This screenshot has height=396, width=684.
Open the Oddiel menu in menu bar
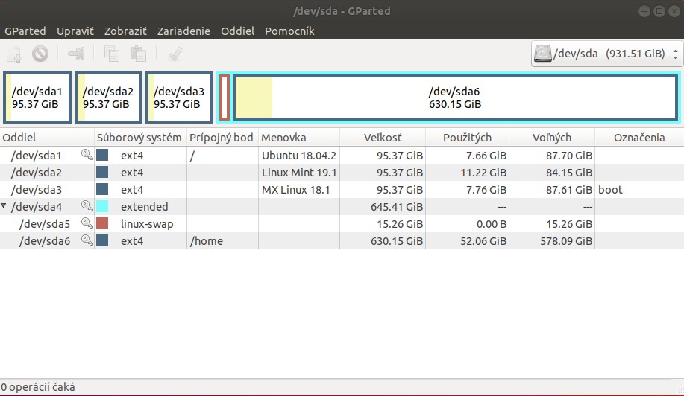237,31
